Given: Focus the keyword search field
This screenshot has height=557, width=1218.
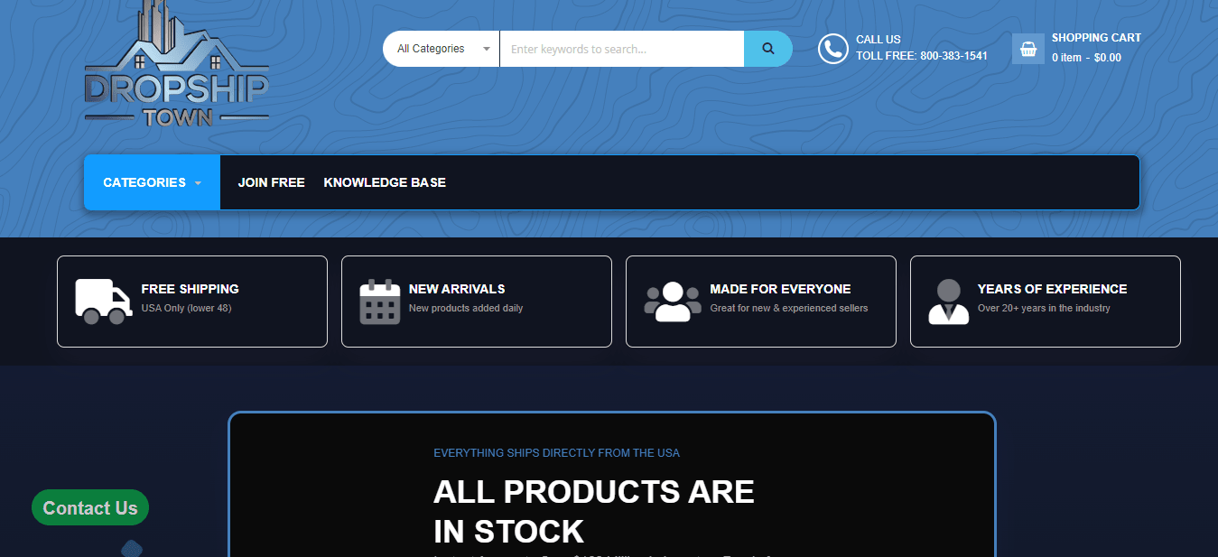Looking at the screenshot, I should 622,49.
